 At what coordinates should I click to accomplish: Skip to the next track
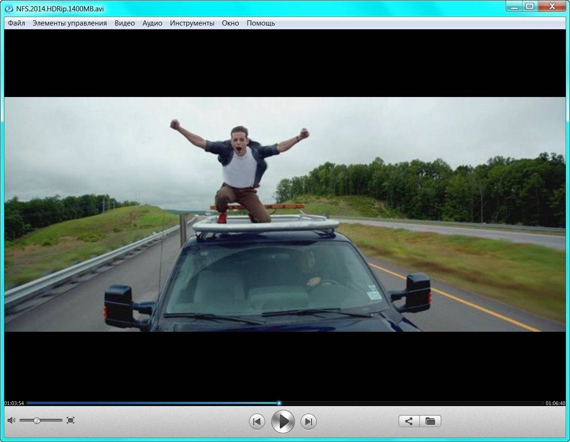[309, 421]
